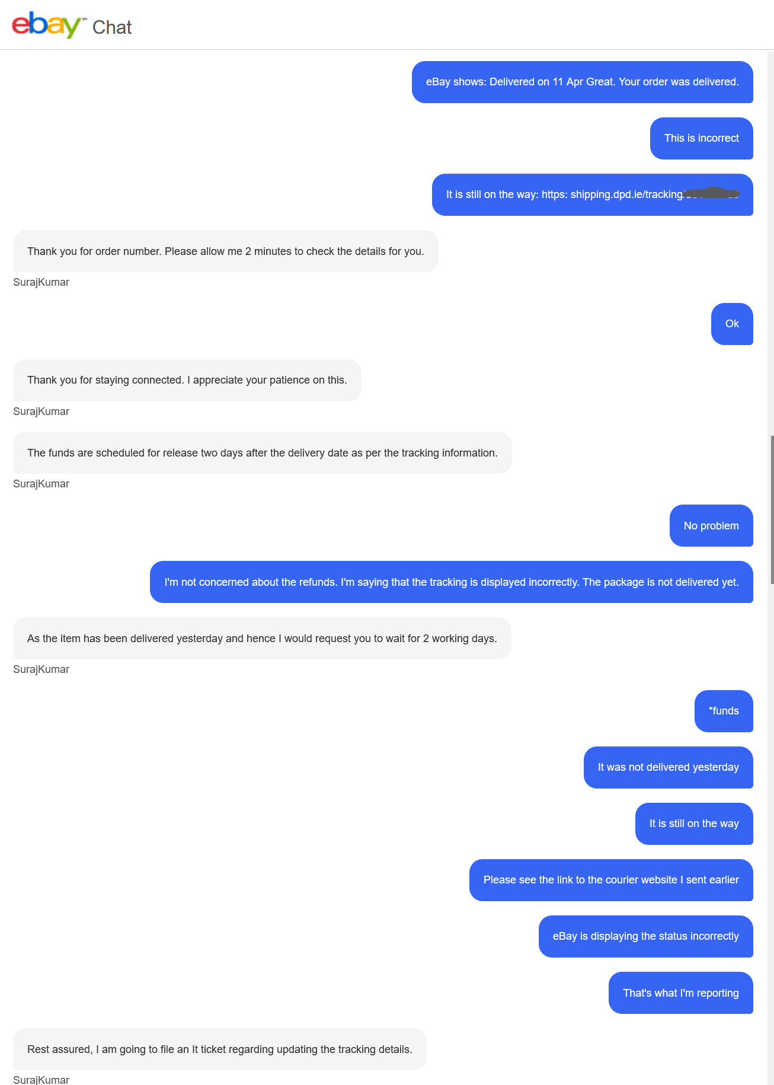Select the agent's 'allow me 2 minutes' message
The image size is (774, 1085).
(226, 251)
